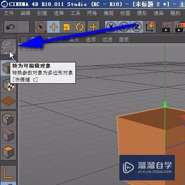
Task: Click the last-used tool plus icon
Action: (93, 27)
